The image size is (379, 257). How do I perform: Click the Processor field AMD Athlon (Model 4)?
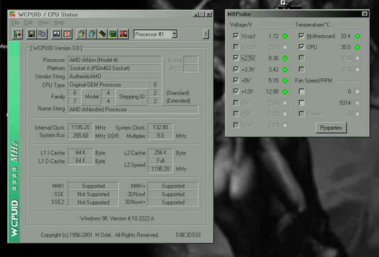114,60
